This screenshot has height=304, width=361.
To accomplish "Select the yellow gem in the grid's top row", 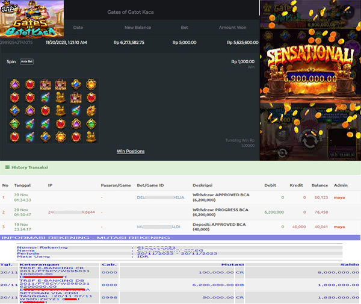I will (x=91, y=84).
